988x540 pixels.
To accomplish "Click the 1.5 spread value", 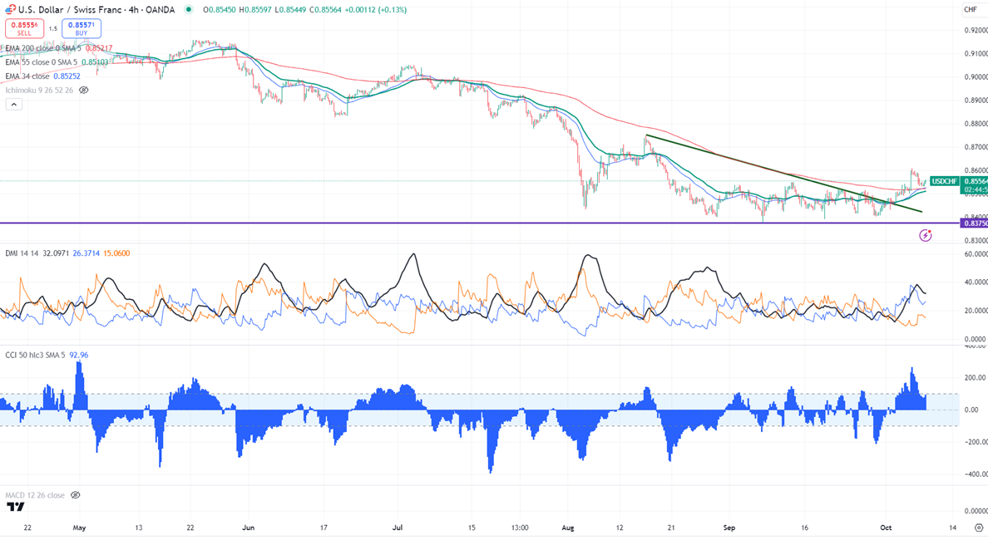I will click(53, 28).
